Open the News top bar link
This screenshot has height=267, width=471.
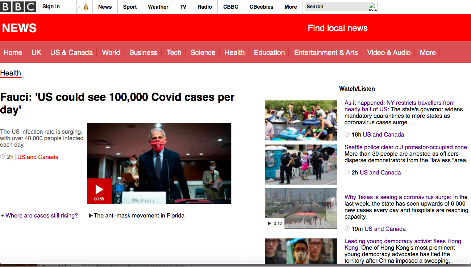(x=105, y=7)
